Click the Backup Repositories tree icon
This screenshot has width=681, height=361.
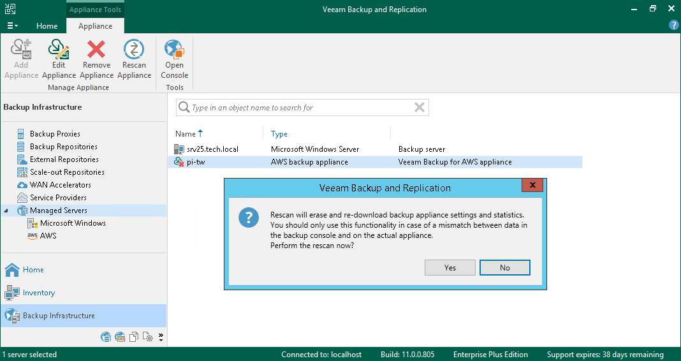(21, 147)
